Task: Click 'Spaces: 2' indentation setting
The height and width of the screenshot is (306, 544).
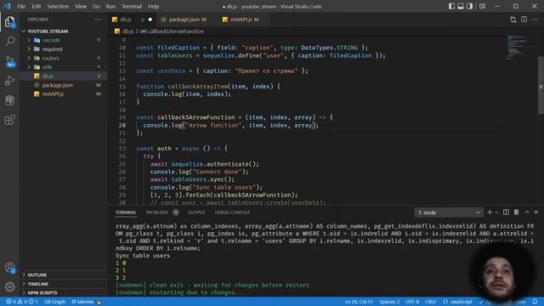Action: click(x=389, y=302)
